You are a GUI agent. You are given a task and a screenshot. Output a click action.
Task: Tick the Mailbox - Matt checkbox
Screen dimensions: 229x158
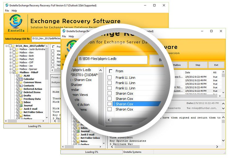(14, 59)
